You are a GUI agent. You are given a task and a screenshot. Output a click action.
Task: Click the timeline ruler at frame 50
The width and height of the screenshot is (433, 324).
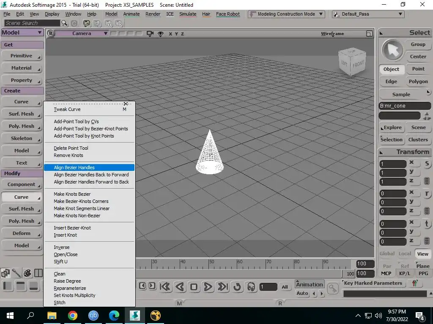click(211, 264)
